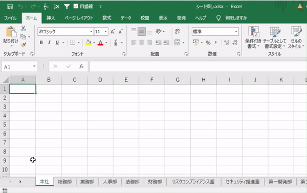Click the borders icon
The image size is (307, 193).
(73, 42)
